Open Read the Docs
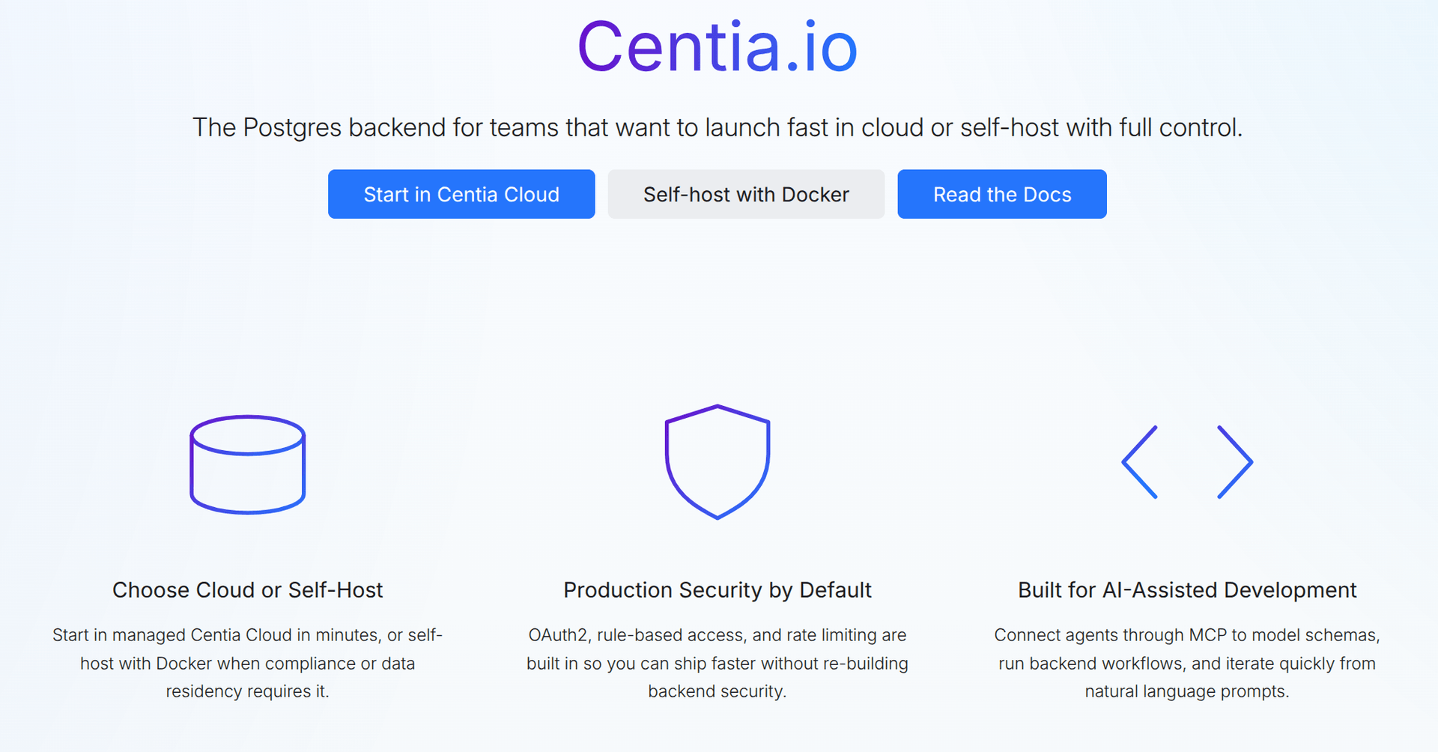 (1001, 195)
